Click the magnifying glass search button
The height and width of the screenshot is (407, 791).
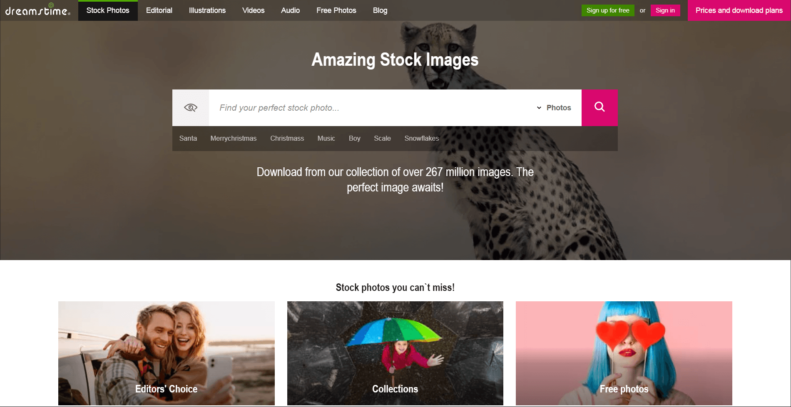[599, 107]
